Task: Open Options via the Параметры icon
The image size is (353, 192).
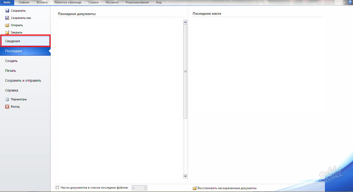Action: pos(7,99)
